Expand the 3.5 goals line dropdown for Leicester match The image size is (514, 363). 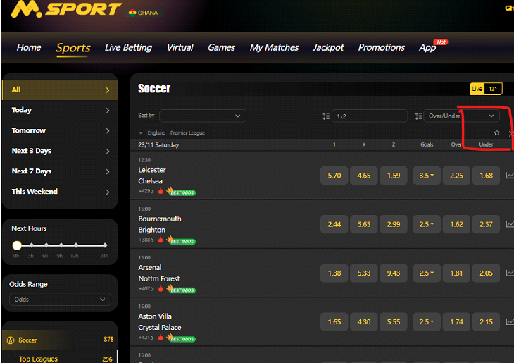click(x=426, y=176)
